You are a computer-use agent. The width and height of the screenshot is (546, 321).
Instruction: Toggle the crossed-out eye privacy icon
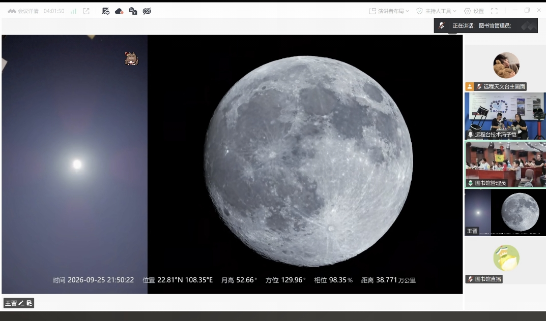tap(147, 11)
